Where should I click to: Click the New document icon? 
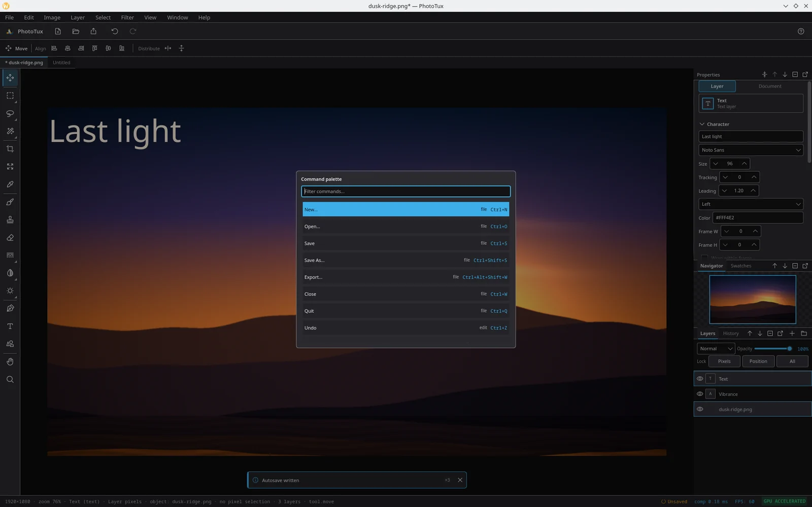[58, 31]
